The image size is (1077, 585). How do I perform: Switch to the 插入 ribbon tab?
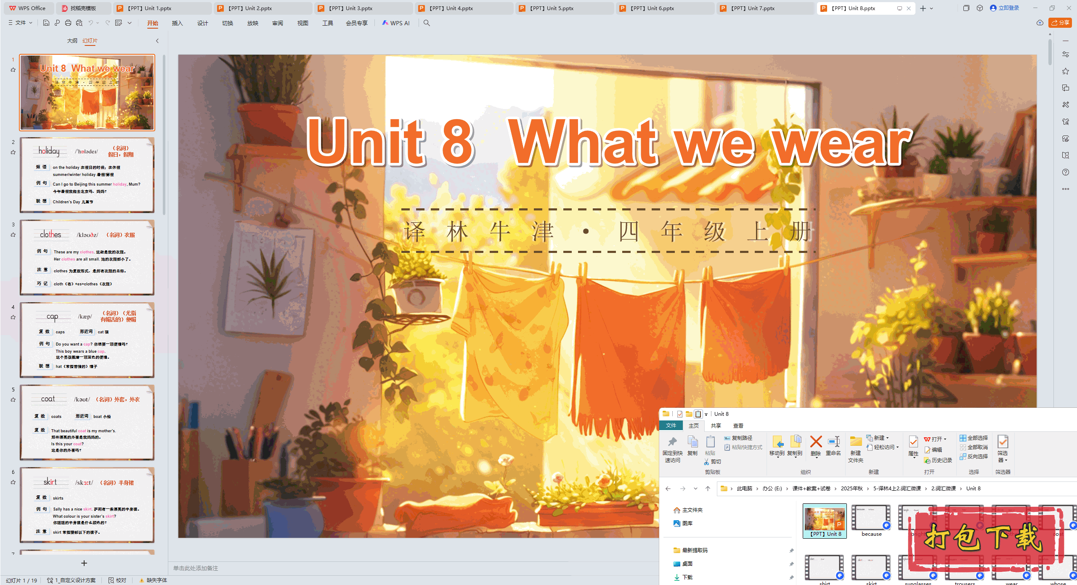[x=177, y=23]
